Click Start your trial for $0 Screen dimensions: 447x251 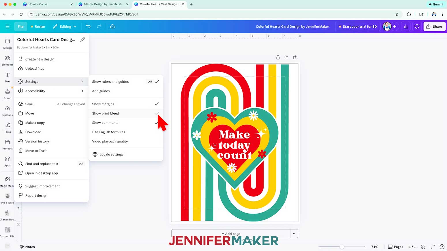coord(357,26)
